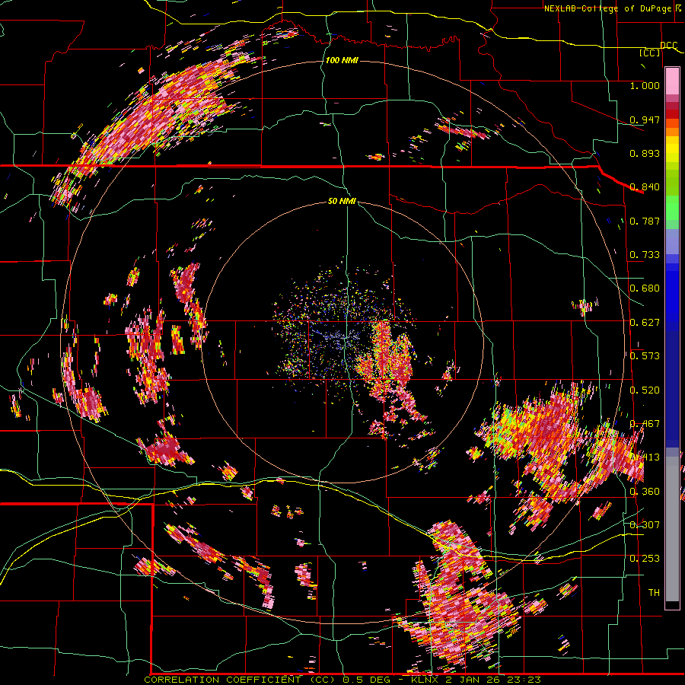
Task: Select the 0.733 legend value
Action: (645, 255)
